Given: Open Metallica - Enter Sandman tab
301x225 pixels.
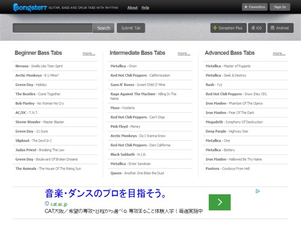Looking at the screenshot, I should 131,164.
